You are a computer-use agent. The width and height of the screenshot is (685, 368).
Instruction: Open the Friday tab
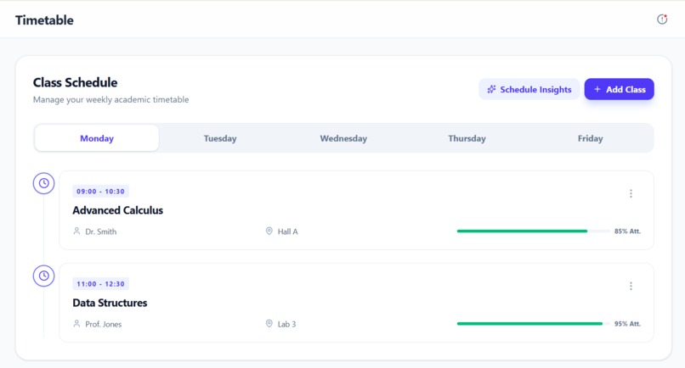[x=590, y=138]
